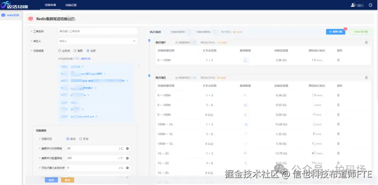Collapse 执行组2 via its blue timeline dot
This screenshot has height=185, width=378.
tap(149, 75)
